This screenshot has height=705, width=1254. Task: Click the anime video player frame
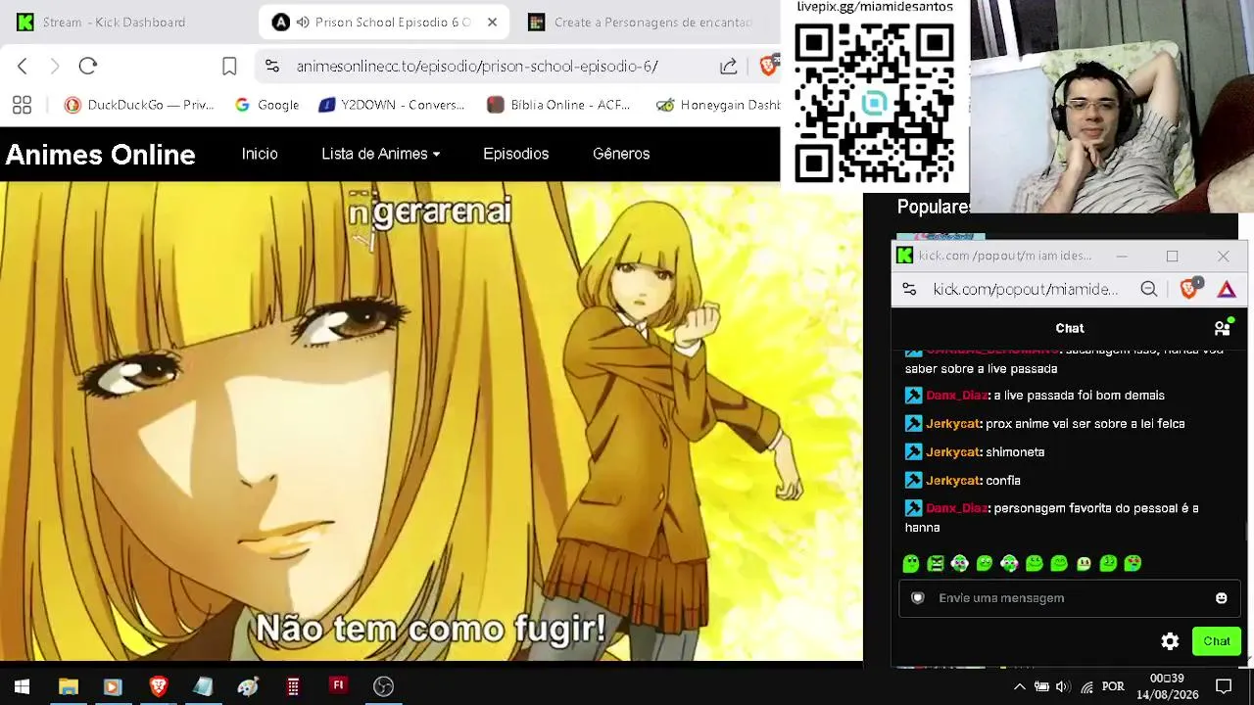(x=431, y=421)
